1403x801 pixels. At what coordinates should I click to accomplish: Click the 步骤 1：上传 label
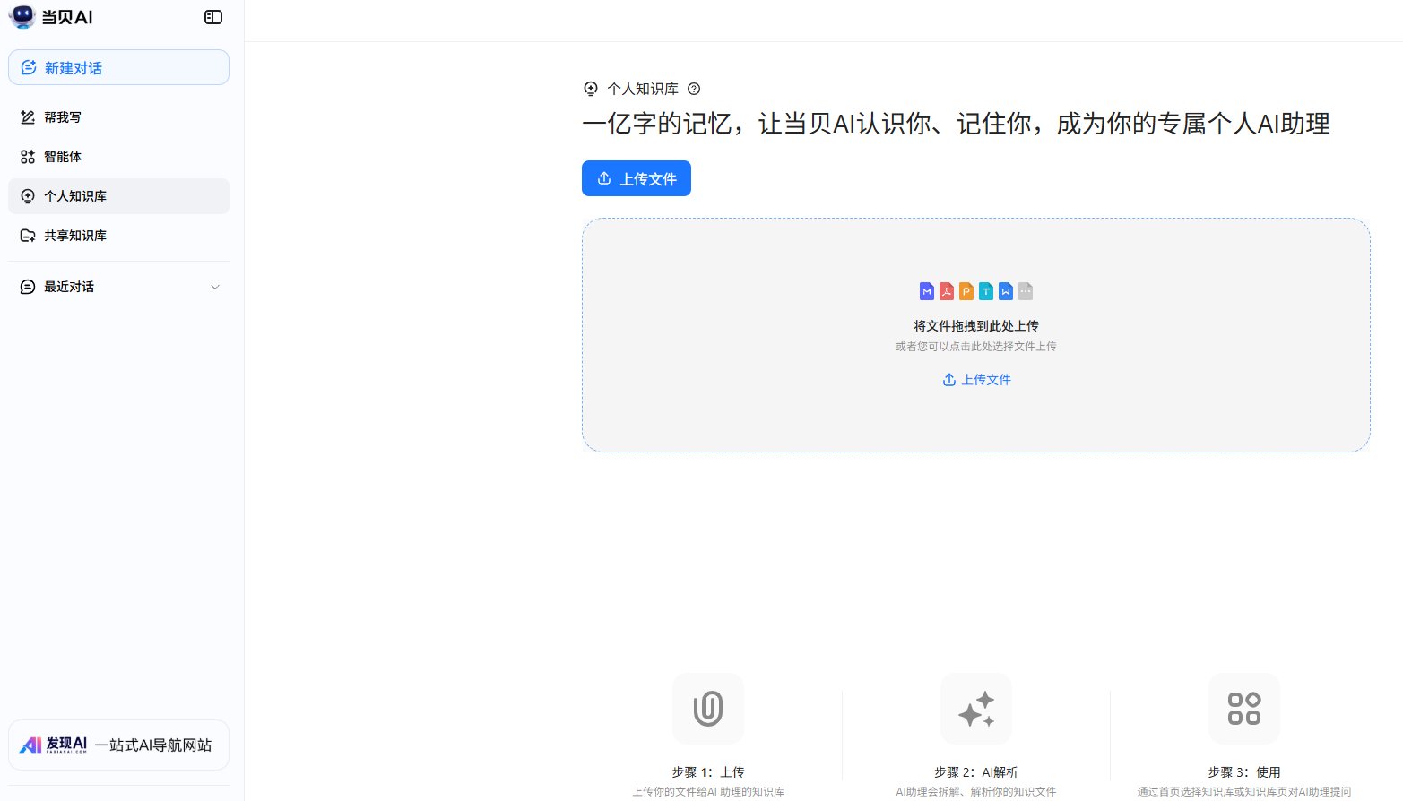(x=708, y=772)
